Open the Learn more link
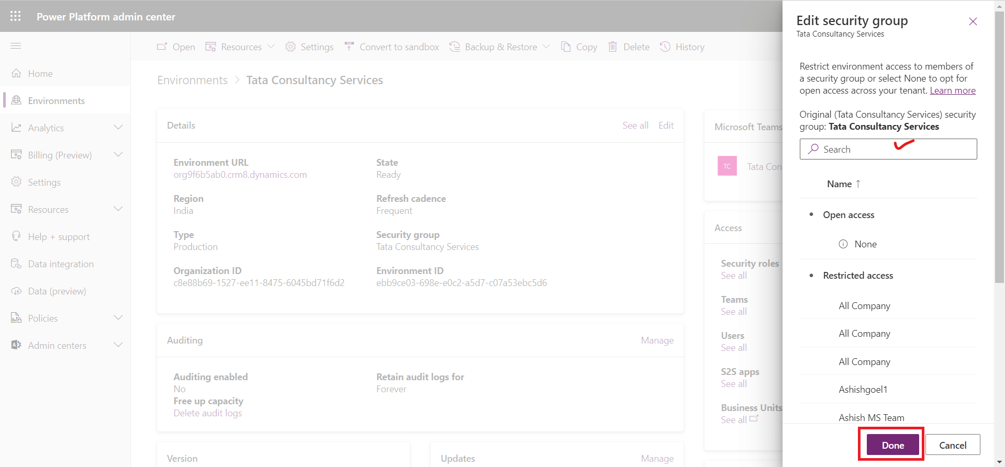 click(x=953, y=90)
